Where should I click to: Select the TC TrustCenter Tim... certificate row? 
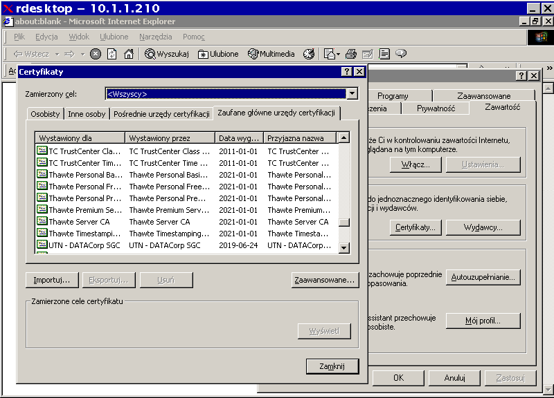coord(186,163)
